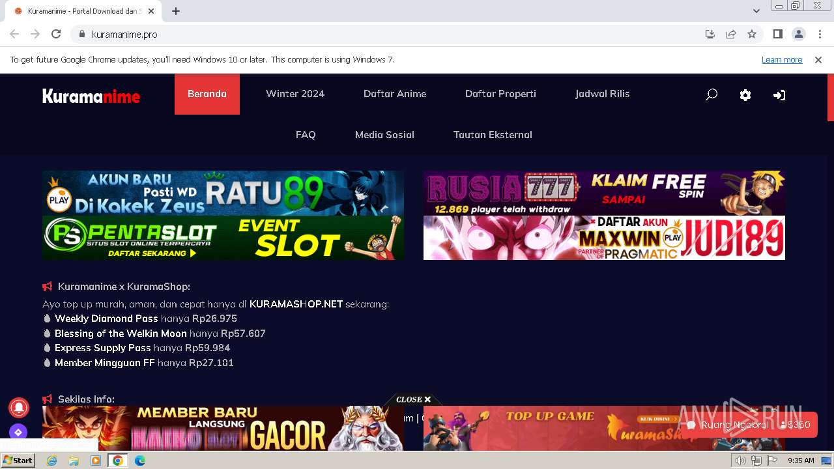Open the Tautan Eksternal menu
Viewport: 834px width, 469px height.
click(x=493, y=135)
